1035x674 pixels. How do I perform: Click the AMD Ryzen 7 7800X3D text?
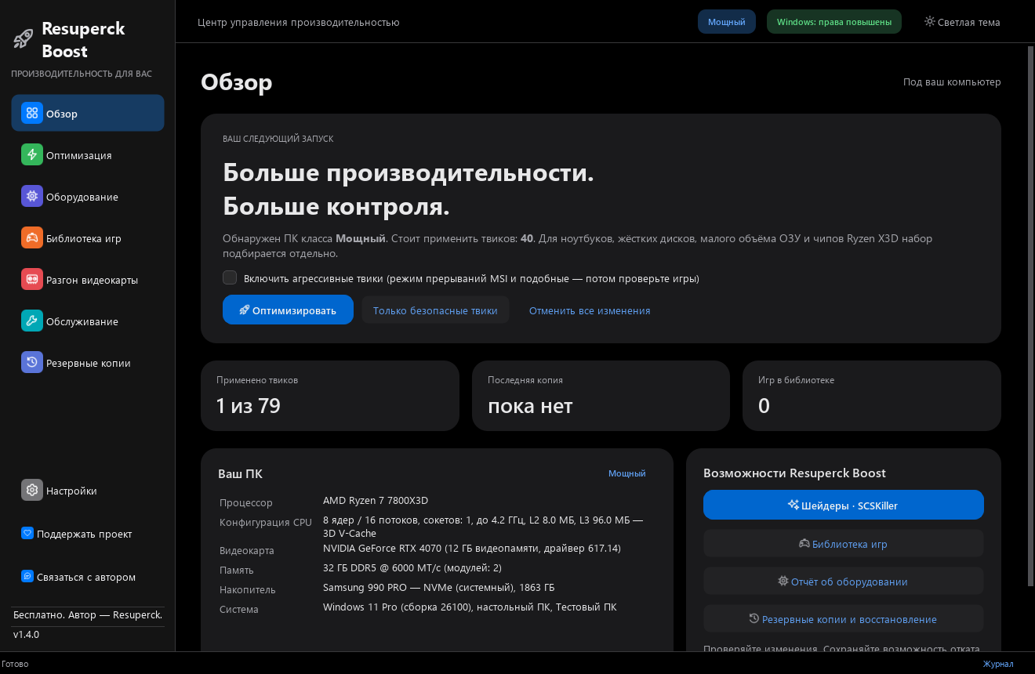pos(376,501)
